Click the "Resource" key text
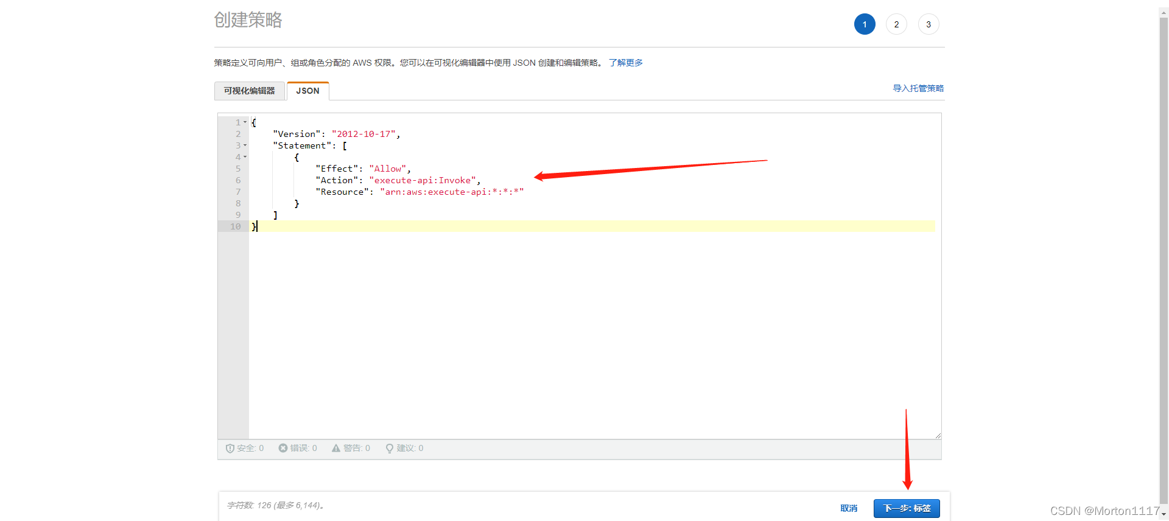Screen dimensions: 1169x521 (x=342, y=192)
